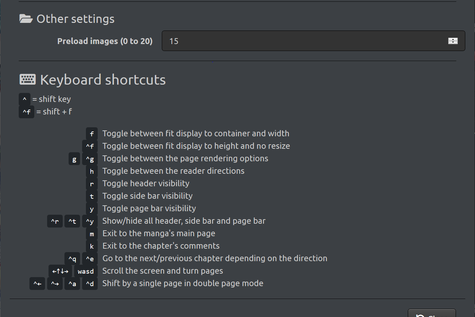The width and height of the screenshot is (475, 317).
Task: Click the 't' key badge for side bar visibility
Action: 92,196
